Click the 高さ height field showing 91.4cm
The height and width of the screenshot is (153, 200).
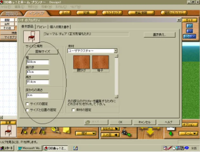coord(37,82)
